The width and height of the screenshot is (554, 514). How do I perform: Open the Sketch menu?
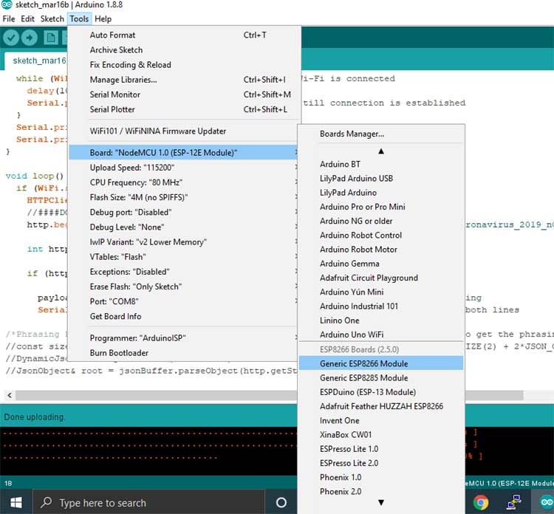pyautogui.click(x=52, y=18)
